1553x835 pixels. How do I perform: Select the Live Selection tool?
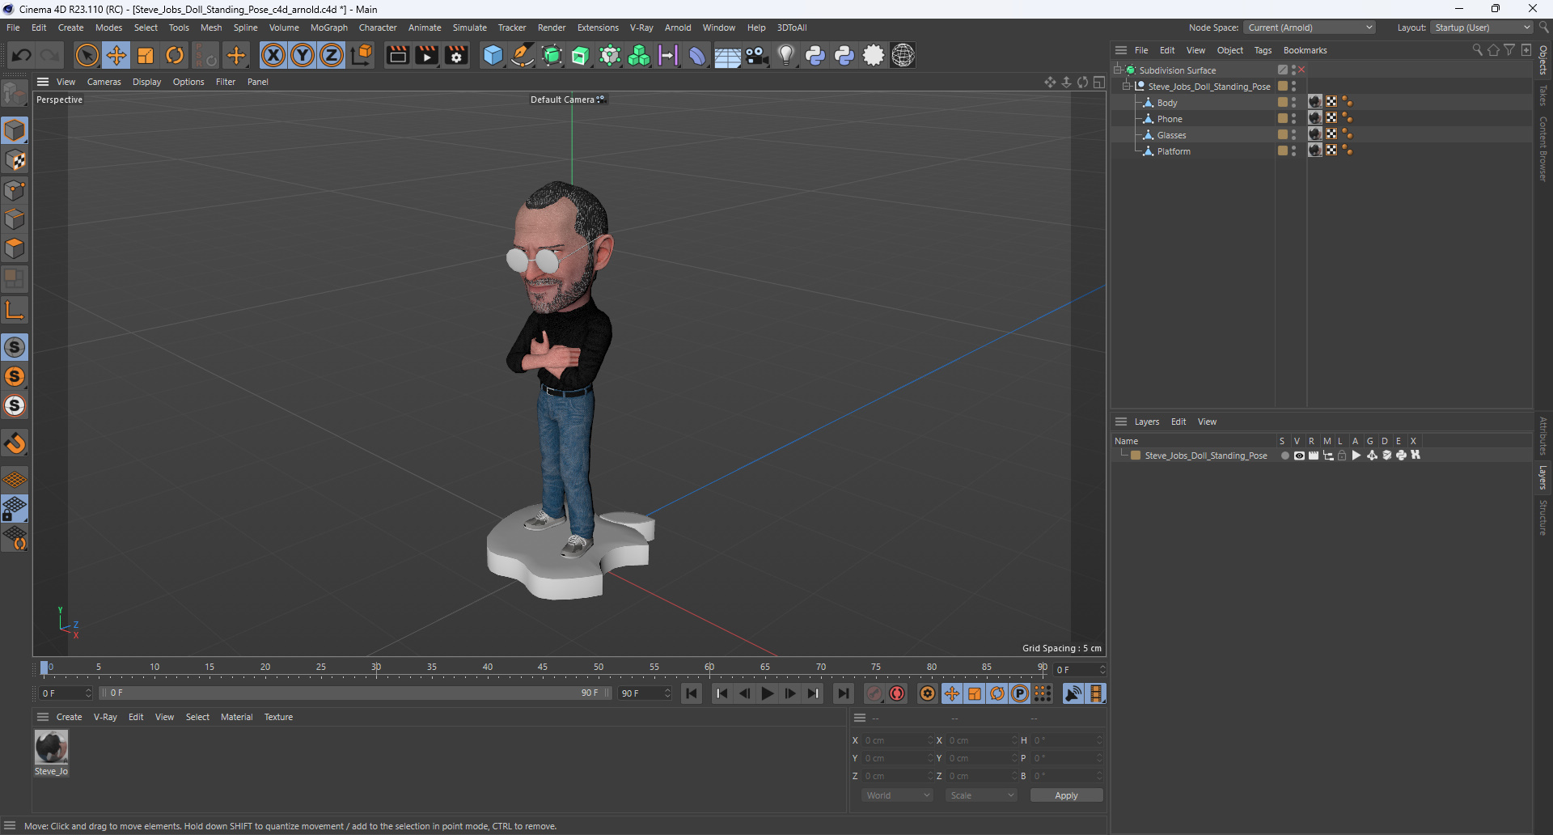tap(87, 55)
